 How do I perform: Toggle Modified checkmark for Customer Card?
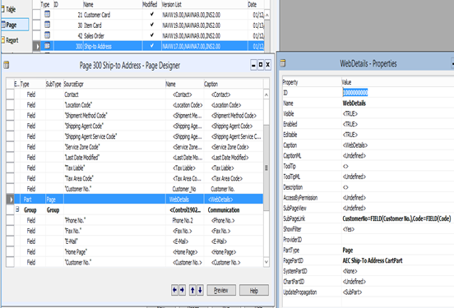click(x=151, y=14)
